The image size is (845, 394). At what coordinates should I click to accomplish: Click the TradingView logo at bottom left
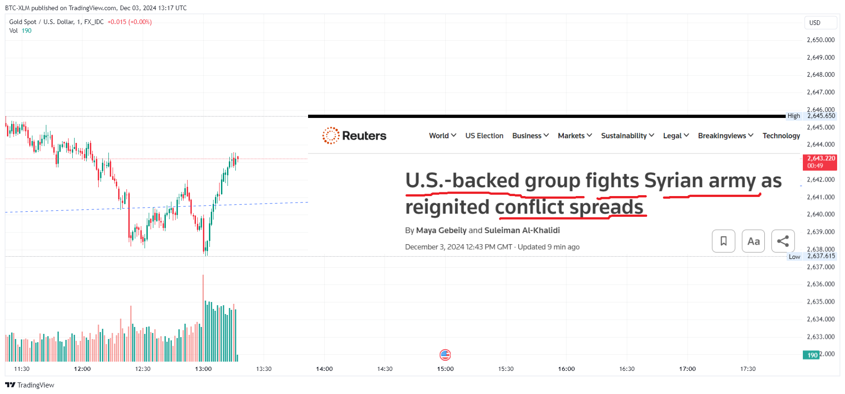(30, 385)
